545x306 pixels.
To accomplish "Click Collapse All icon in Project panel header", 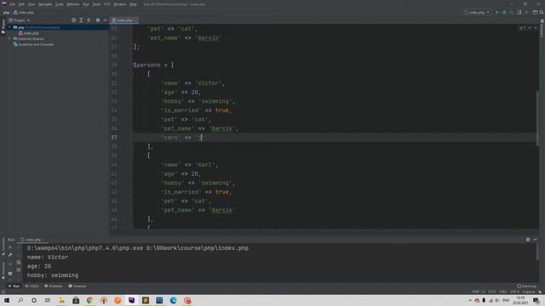I will click(89, 20).
